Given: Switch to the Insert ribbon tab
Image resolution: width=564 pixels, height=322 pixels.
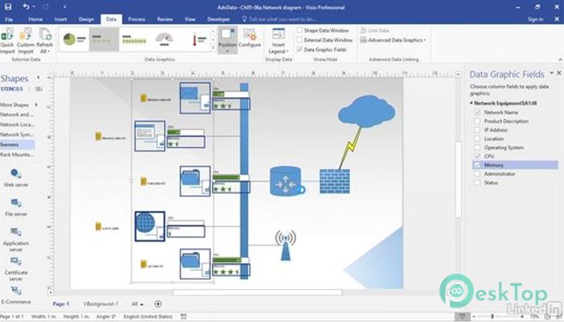Looking at the screenshot, I should [x=60, y=19].
